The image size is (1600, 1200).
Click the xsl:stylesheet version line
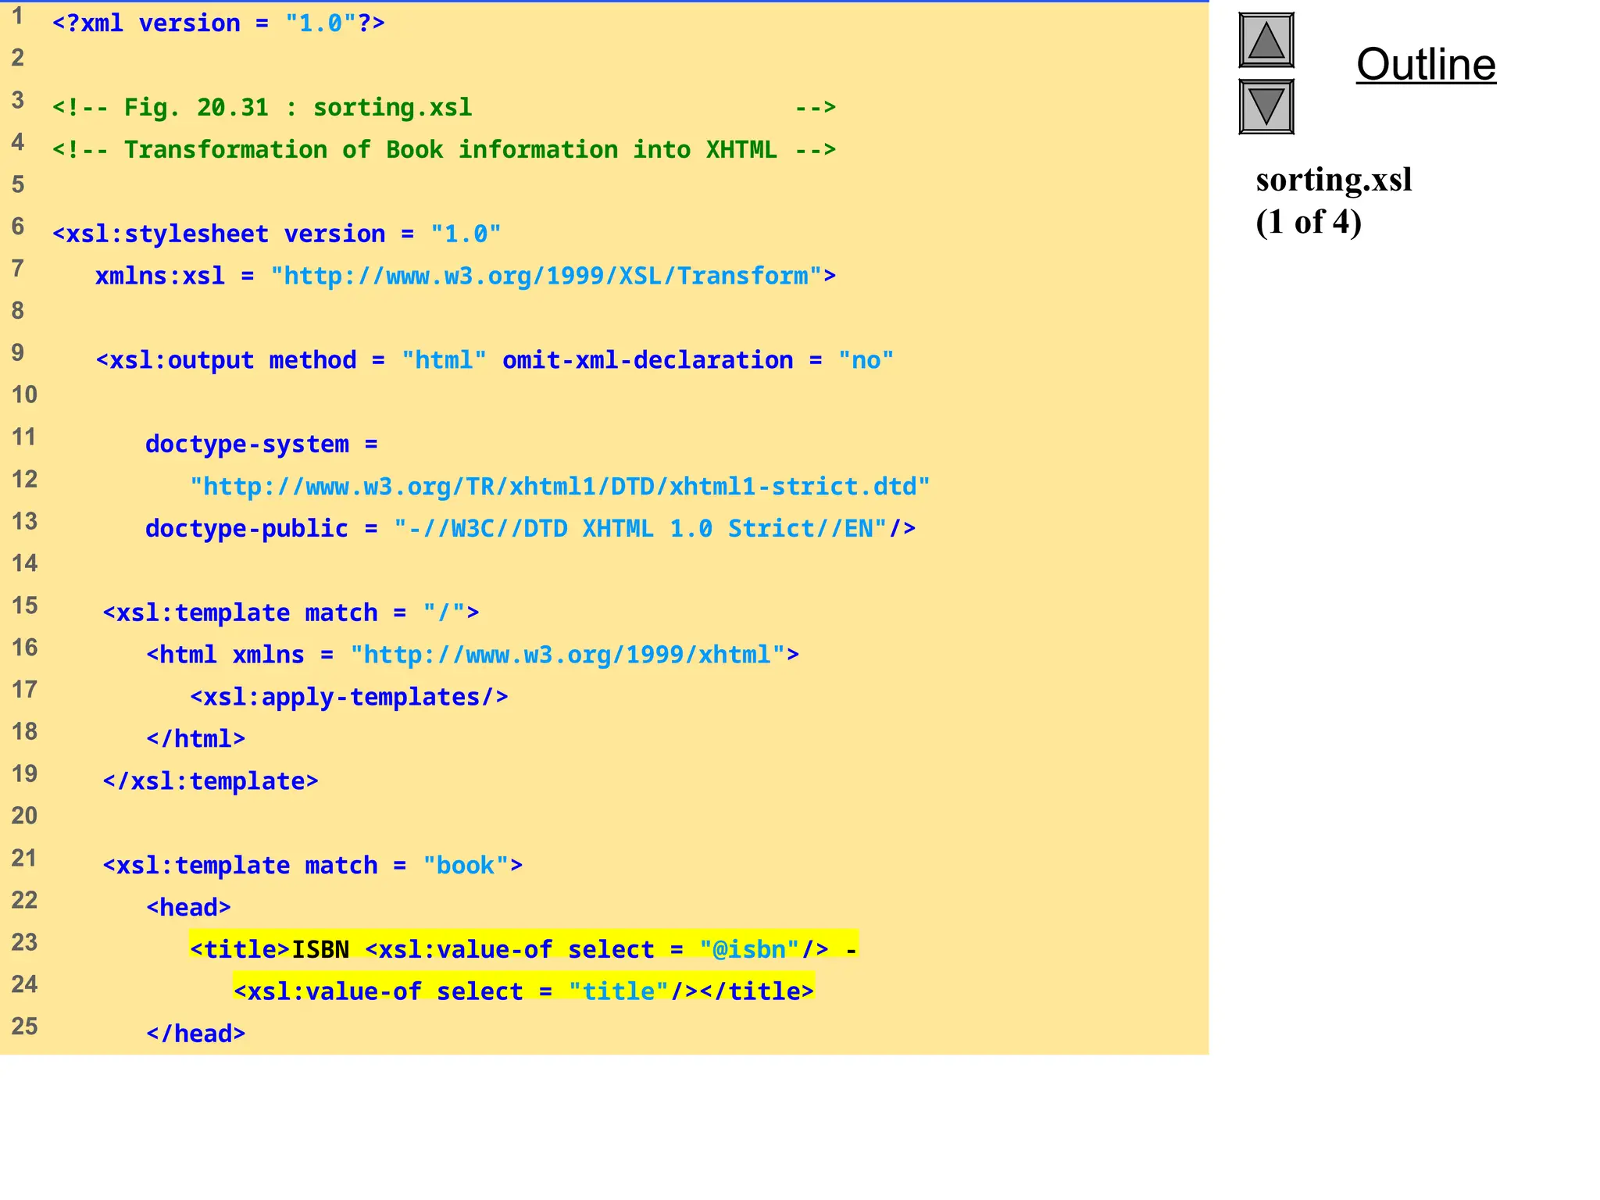[277, 234]
